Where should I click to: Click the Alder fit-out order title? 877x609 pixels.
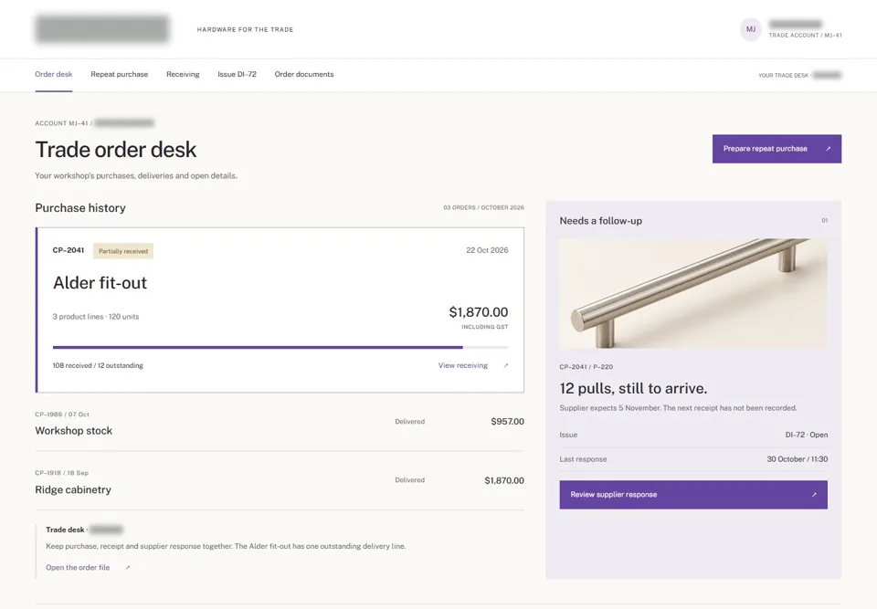(100, 283)
